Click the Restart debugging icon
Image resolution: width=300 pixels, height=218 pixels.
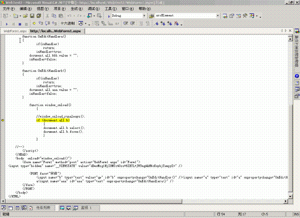pos(26,24)
